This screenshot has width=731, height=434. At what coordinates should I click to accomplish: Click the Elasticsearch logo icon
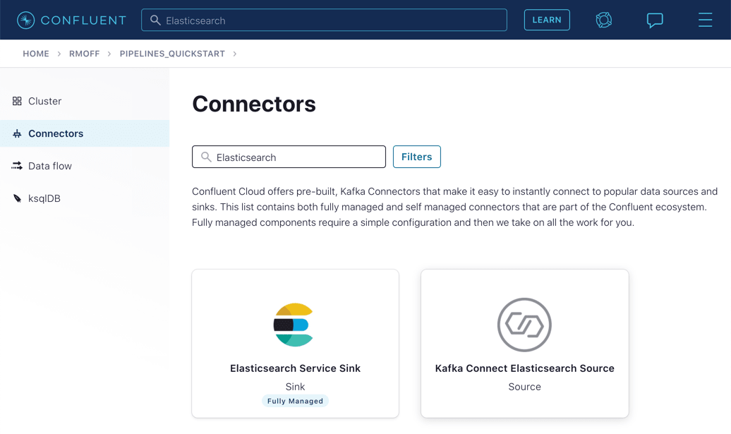pos(294,325)
